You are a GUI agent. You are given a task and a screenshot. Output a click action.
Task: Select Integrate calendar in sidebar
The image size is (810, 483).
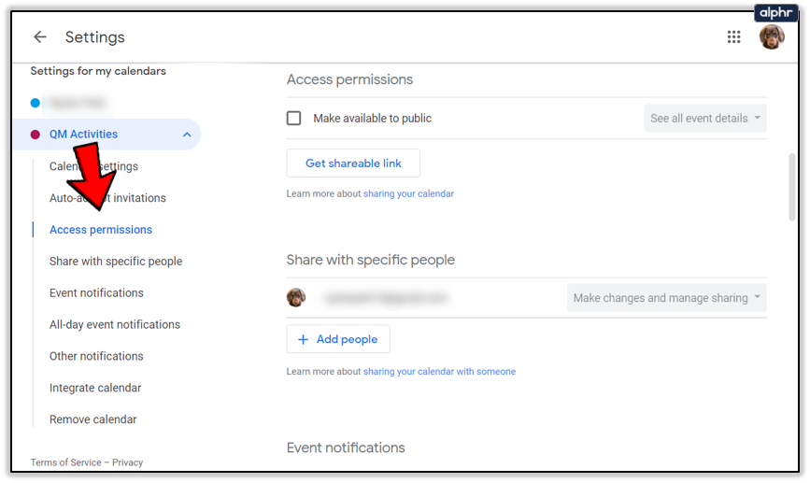click(95, 388)
